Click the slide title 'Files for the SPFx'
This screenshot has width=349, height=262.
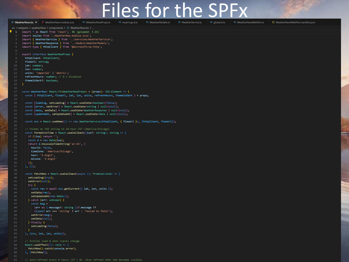[x=175, y=10]
